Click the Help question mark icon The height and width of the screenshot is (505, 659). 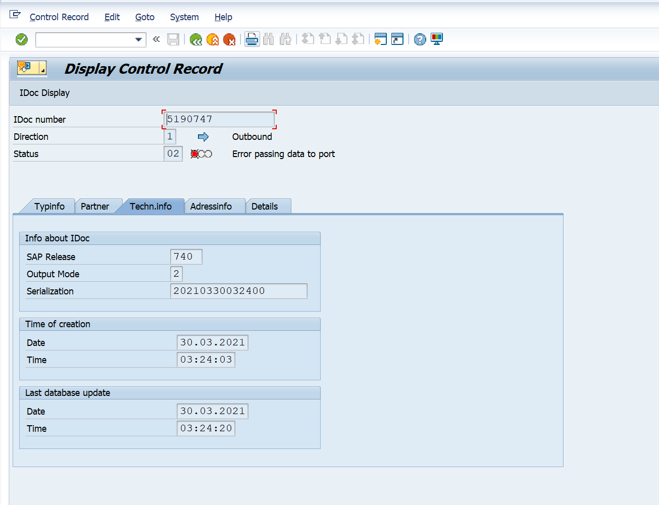[x=420, y=39]
